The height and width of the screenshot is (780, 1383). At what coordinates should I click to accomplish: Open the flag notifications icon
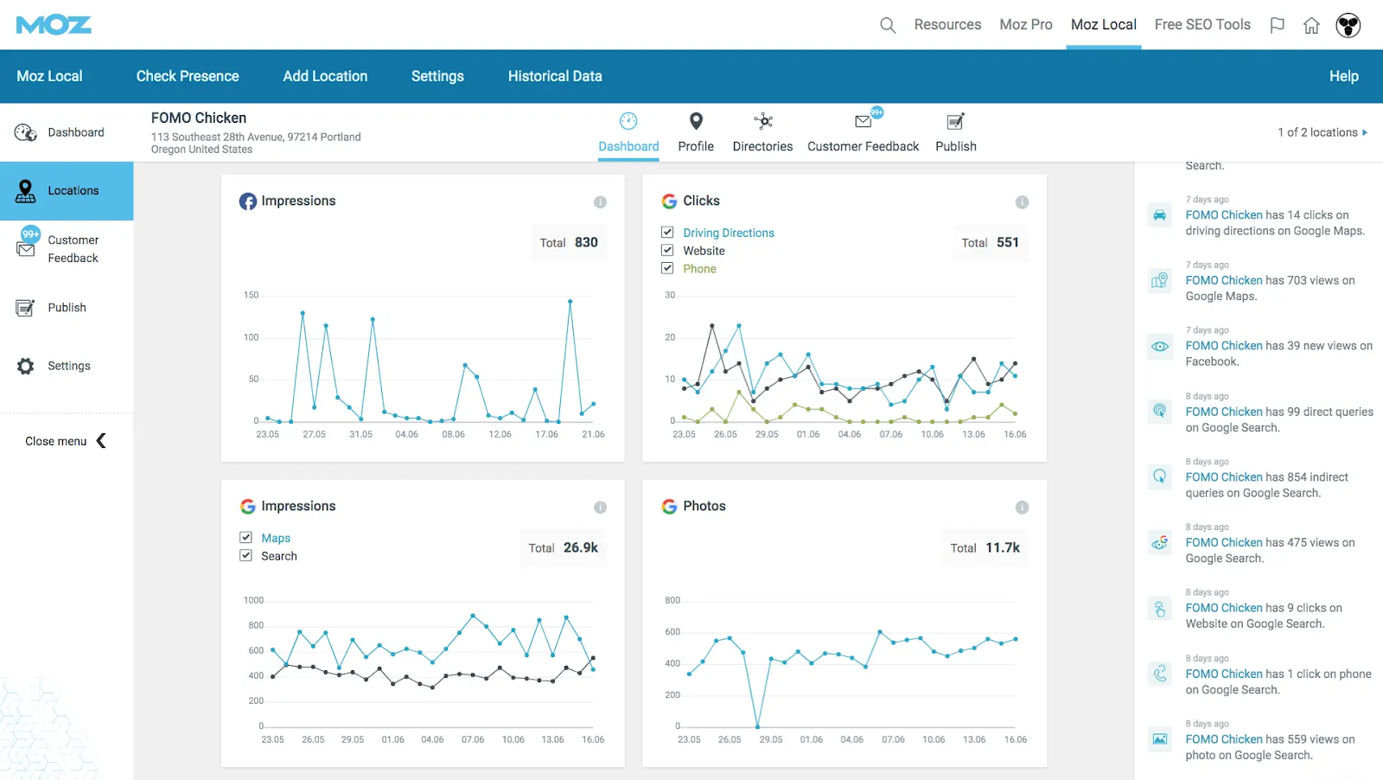click(x=1277, y=25)
